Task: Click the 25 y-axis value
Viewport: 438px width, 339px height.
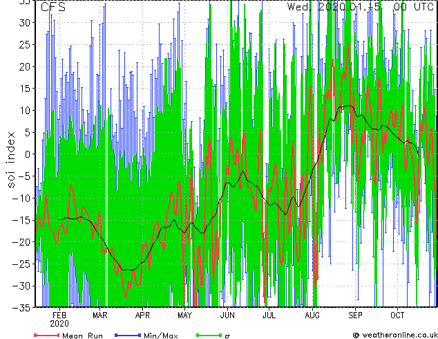Action: tap(25, 44)
